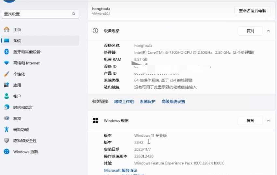Click the install date 2023/11/7
The width and height of the screenshot is (277, 175).
tap(142, 149)
